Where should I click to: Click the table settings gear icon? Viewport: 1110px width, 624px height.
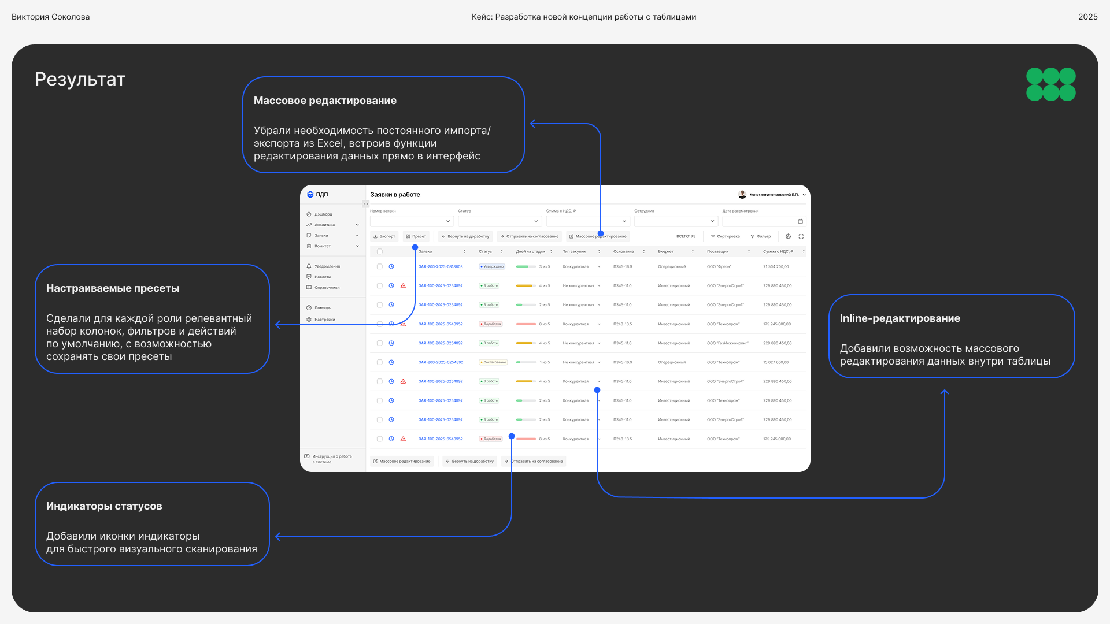click(x=788, y=236)
